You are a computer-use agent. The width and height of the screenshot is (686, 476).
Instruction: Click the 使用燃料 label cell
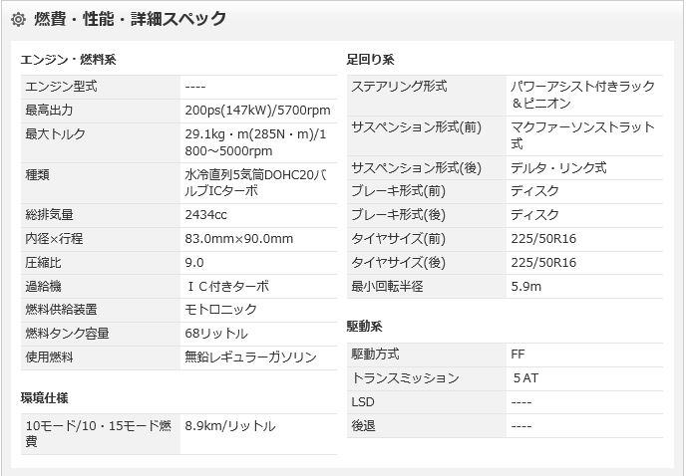click(100, 357)
